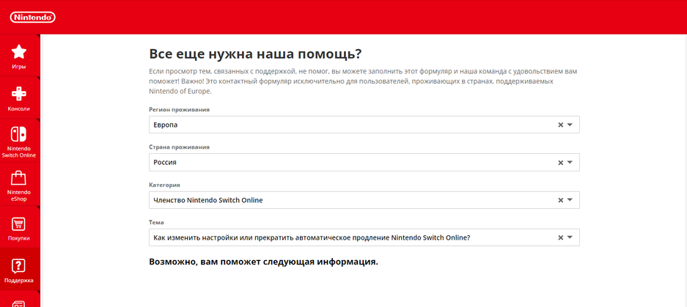Clear the Регион проживания selection Европа
Screen dimensions: 687x307
click(x=560, y=125)
